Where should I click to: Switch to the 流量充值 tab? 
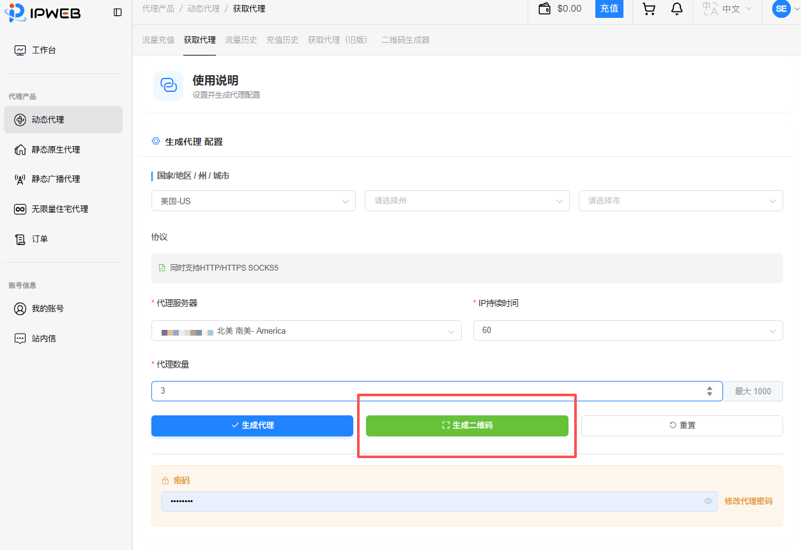pos(158,40)
